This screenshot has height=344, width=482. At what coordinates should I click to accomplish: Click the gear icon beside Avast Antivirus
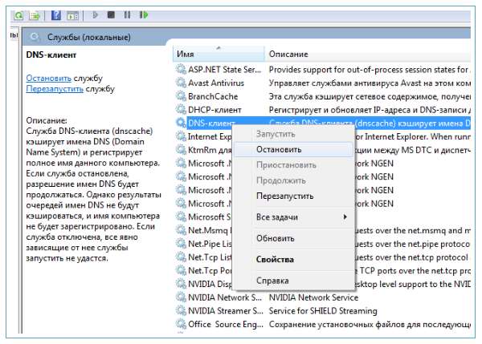(181, 83)
